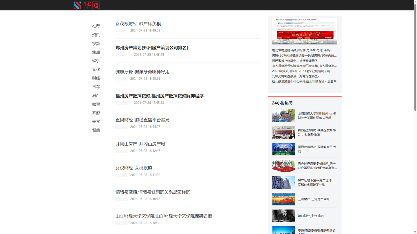Click thumbnail for 上海财经大学军训时间
This screenshot has width=417, height=234.
coord(284,116)
